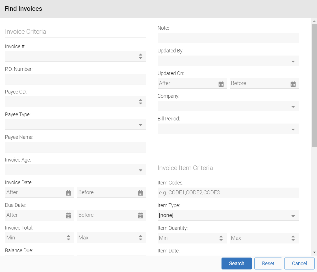
Task: Click the Reset button
Action: [x=268, y=263]
